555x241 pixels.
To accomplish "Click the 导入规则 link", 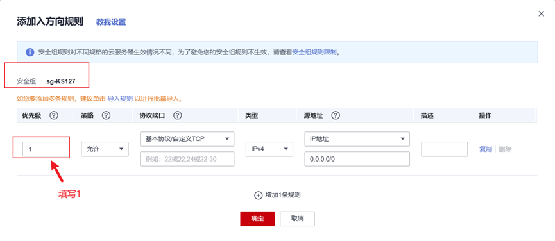I will [120, 99].
